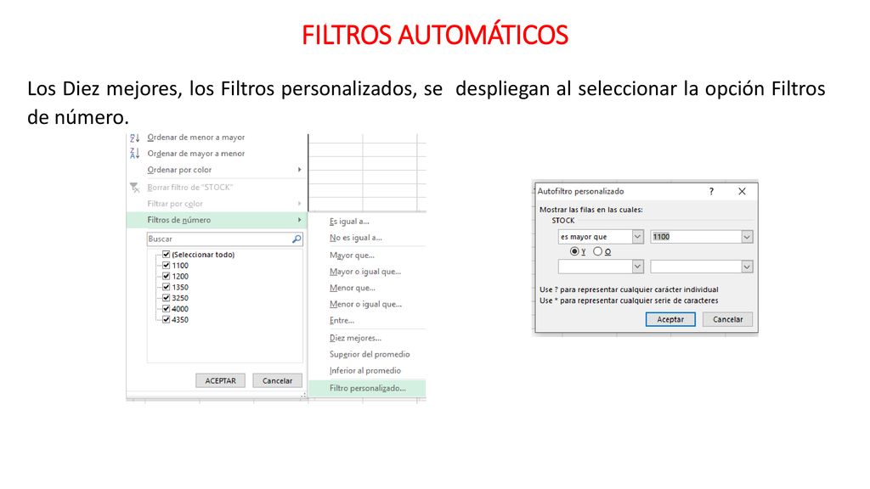This screenshot has height=489, width=870.
Task: Uncheck the 4350 value checkbox
Action: pyautogui.click(x=166, y=319)
